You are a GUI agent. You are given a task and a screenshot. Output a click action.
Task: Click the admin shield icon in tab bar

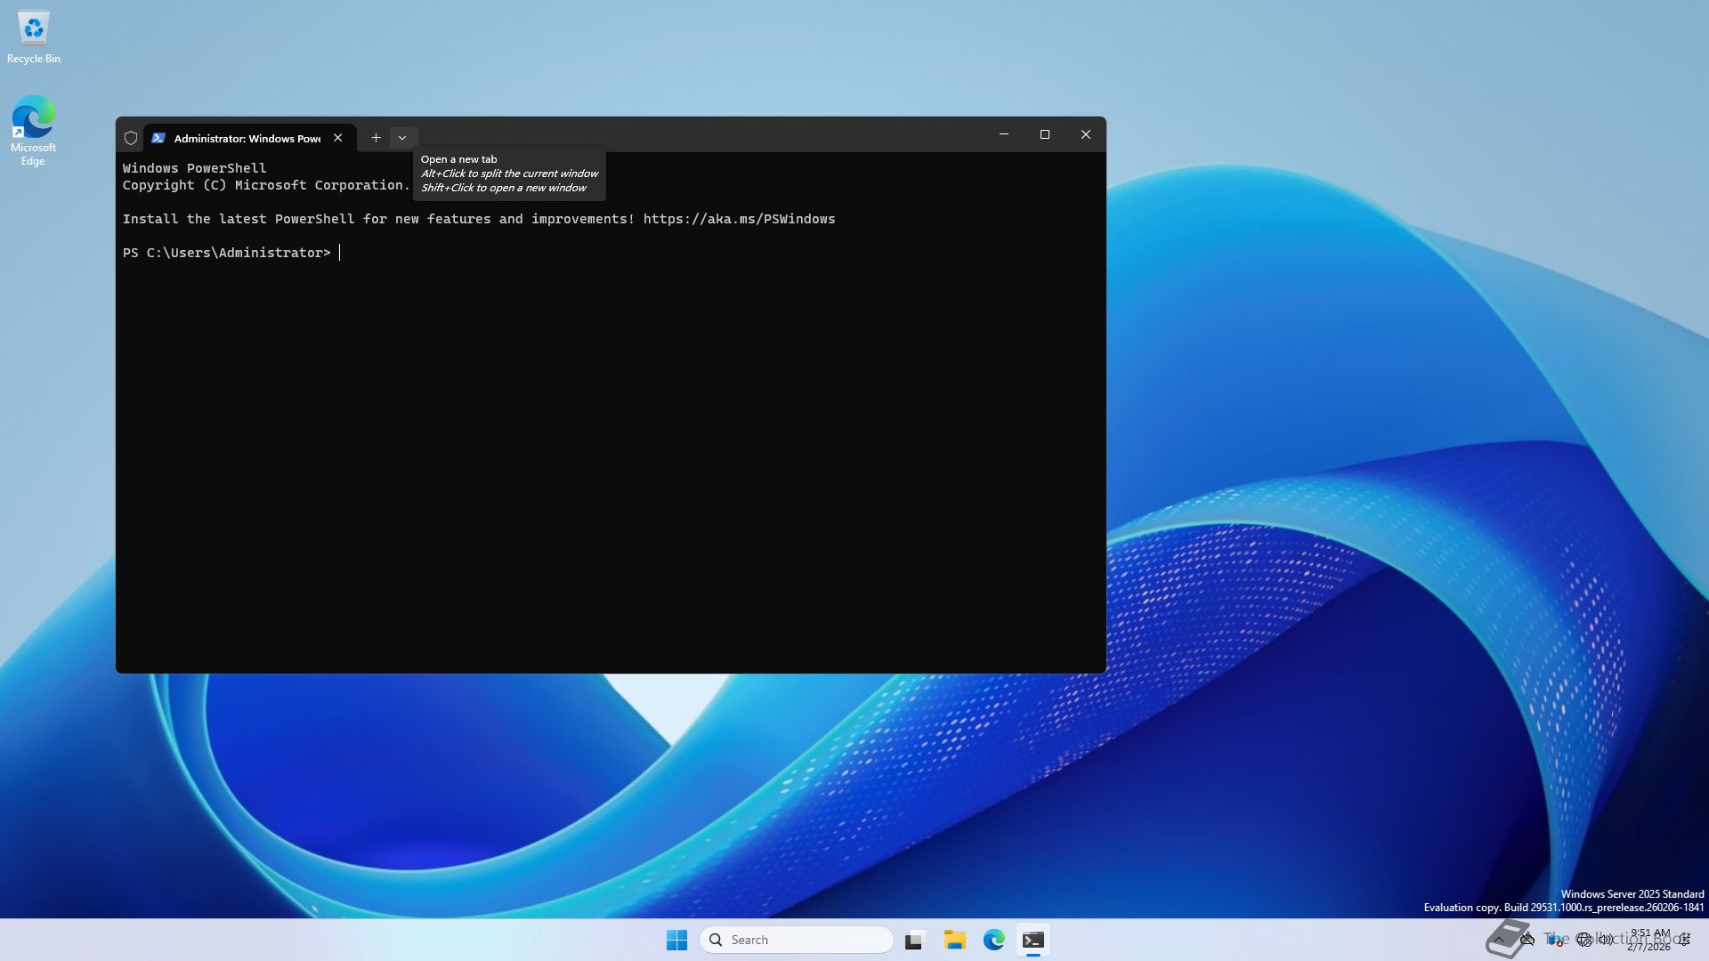click(x=131, y=138)
